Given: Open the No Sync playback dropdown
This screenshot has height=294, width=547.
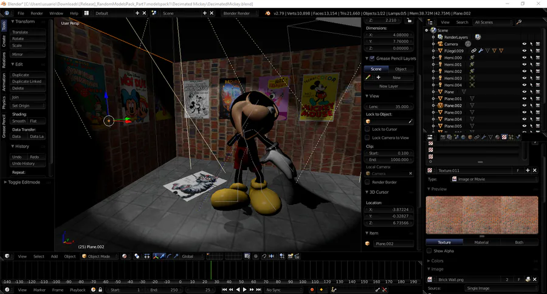Looking at the screenshot, I should coord(283,290).
